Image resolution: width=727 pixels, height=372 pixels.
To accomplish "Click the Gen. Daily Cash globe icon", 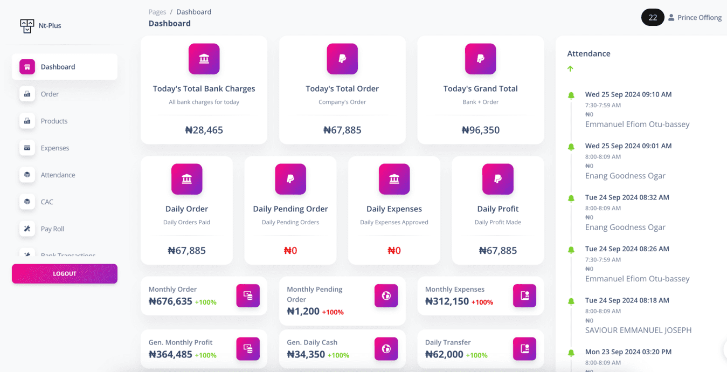I will pyautogui.click(x=386, y=349).
